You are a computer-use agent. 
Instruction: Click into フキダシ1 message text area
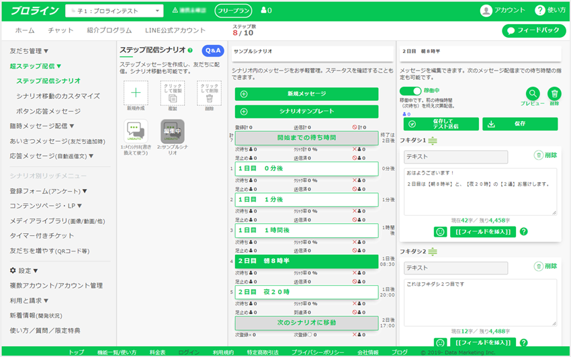[480, 192]
